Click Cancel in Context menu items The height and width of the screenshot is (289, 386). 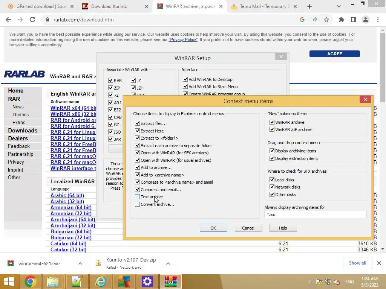click(248, 228)
